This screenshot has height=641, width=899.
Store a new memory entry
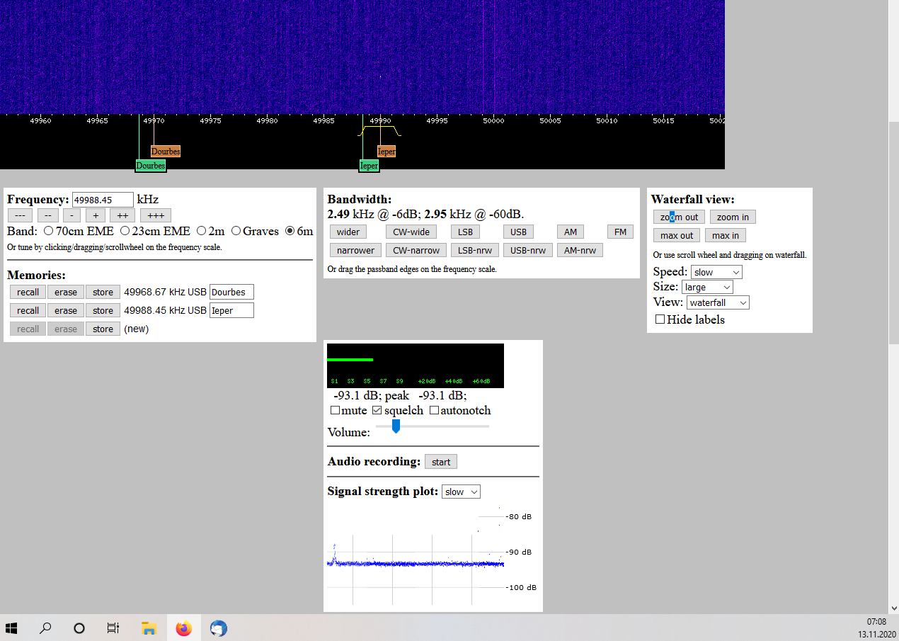[103, 329]
